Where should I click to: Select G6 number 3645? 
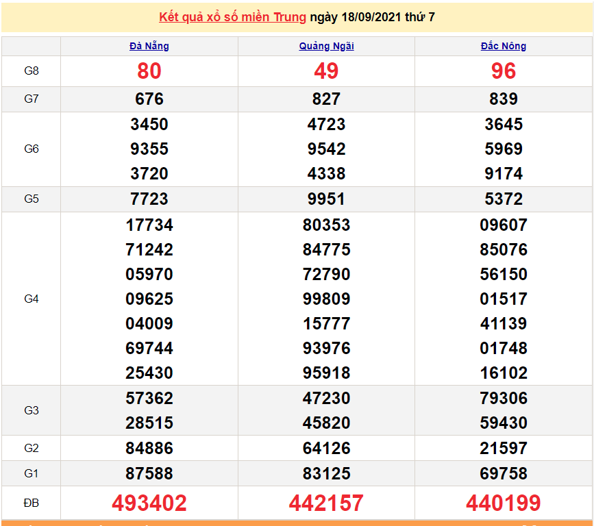pyautogui.click(x=504, y=124)
